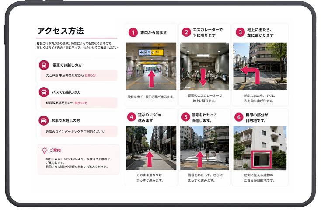Click 東口から出ます step title
The height and width of the screenshot is (214, 321).
[x=154, y=32]
